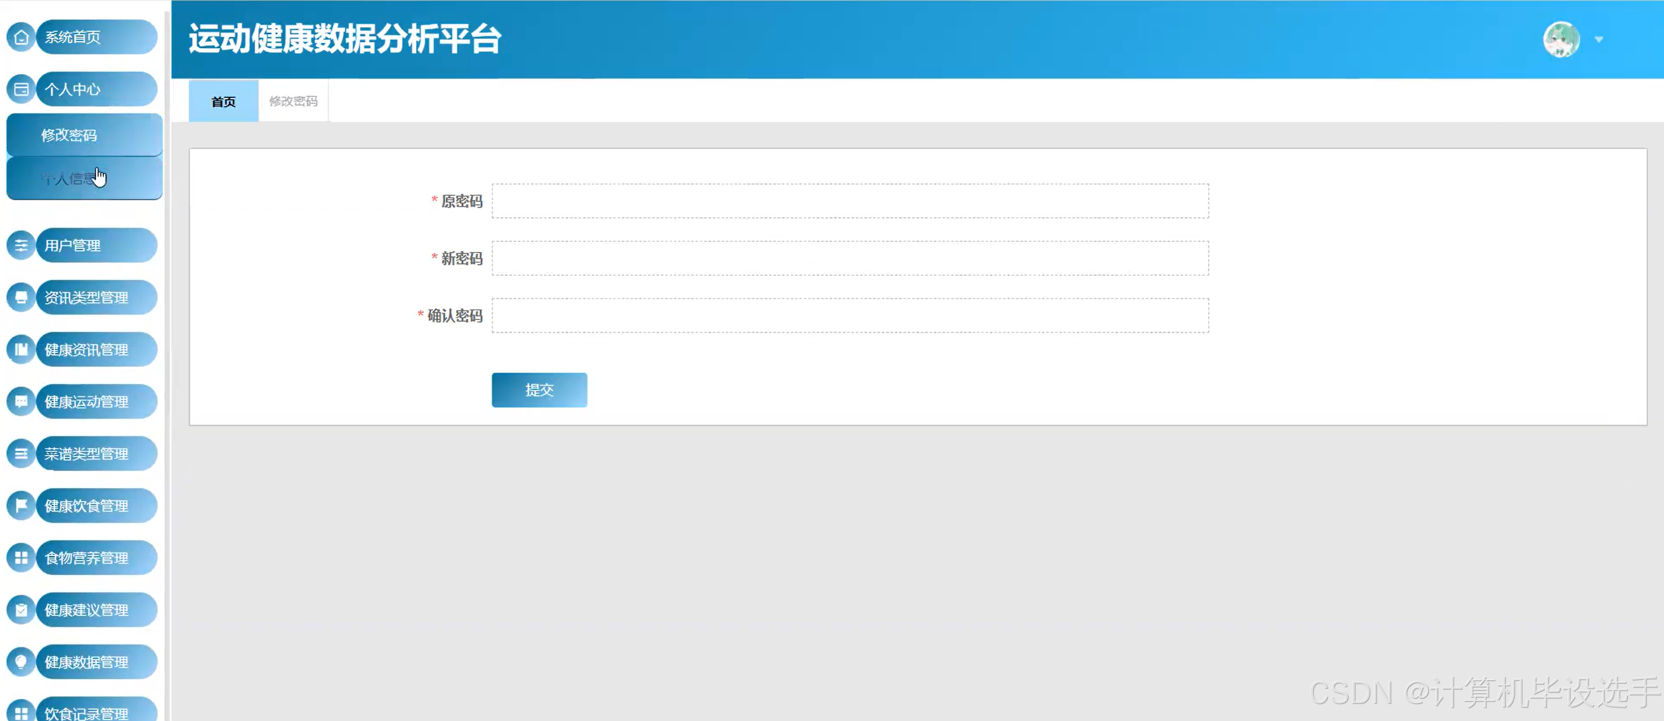
Task: Open 系统首页 menu item
Action: click(x=96, y=37)
